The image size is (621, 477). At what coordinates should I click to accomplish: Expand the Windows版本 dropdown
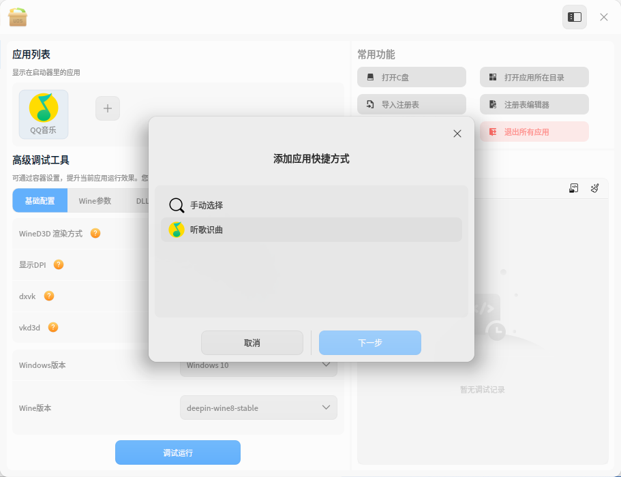tap(258, 366)
